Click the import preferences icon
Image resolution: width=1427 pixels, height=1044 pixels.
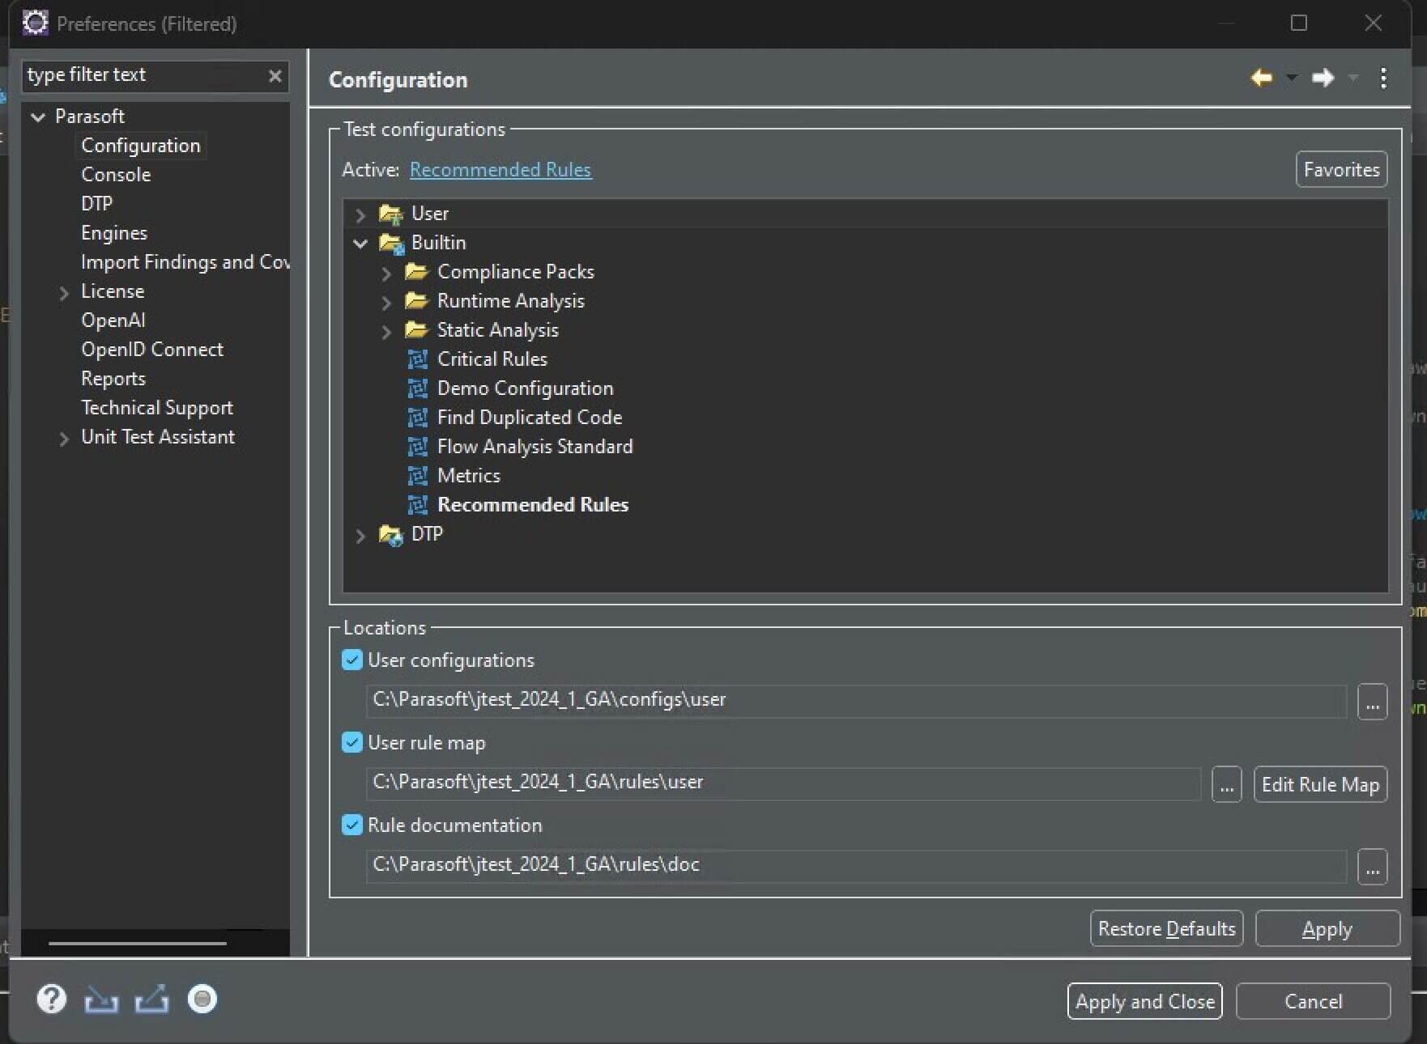coord(101,1000)
